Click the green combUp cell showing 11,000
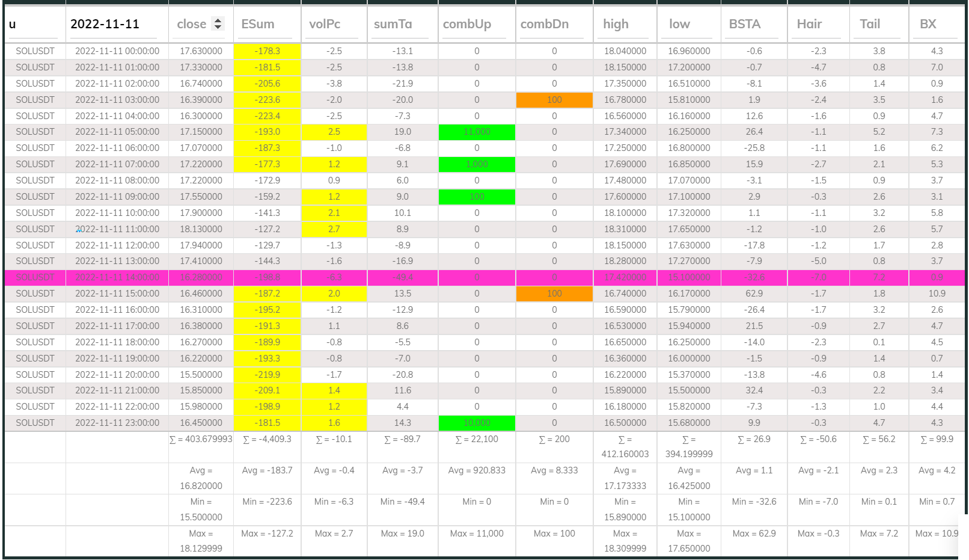The width and height of the screenshot is (969, 560). coord(477,132)
